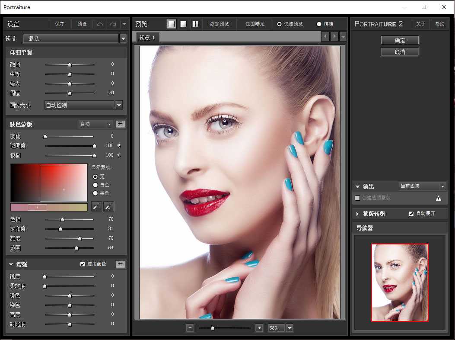Select 白色 display mask option

(95, 185)
